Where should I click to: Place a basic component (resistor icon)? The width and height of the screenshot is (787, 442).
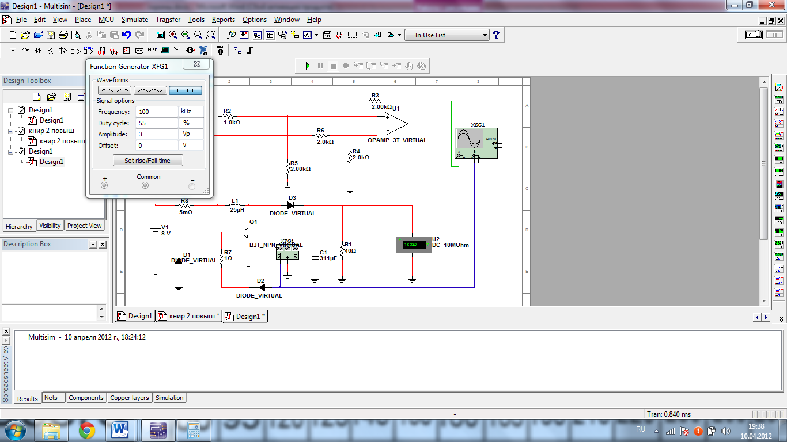(25, 50)
